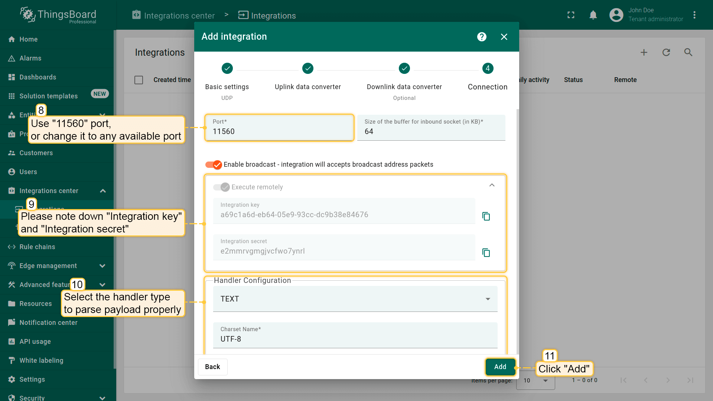Collapse the Execute remotely panel
The image size is (713, 401).
point(492,185)
